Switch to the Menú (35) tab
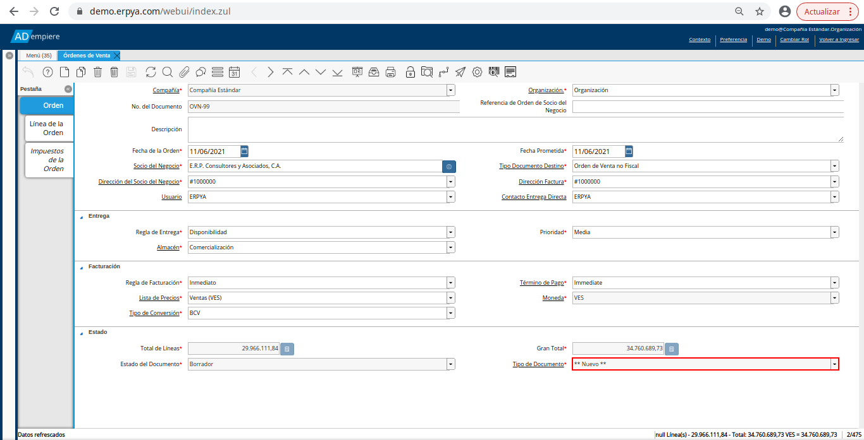 [39, 56]
